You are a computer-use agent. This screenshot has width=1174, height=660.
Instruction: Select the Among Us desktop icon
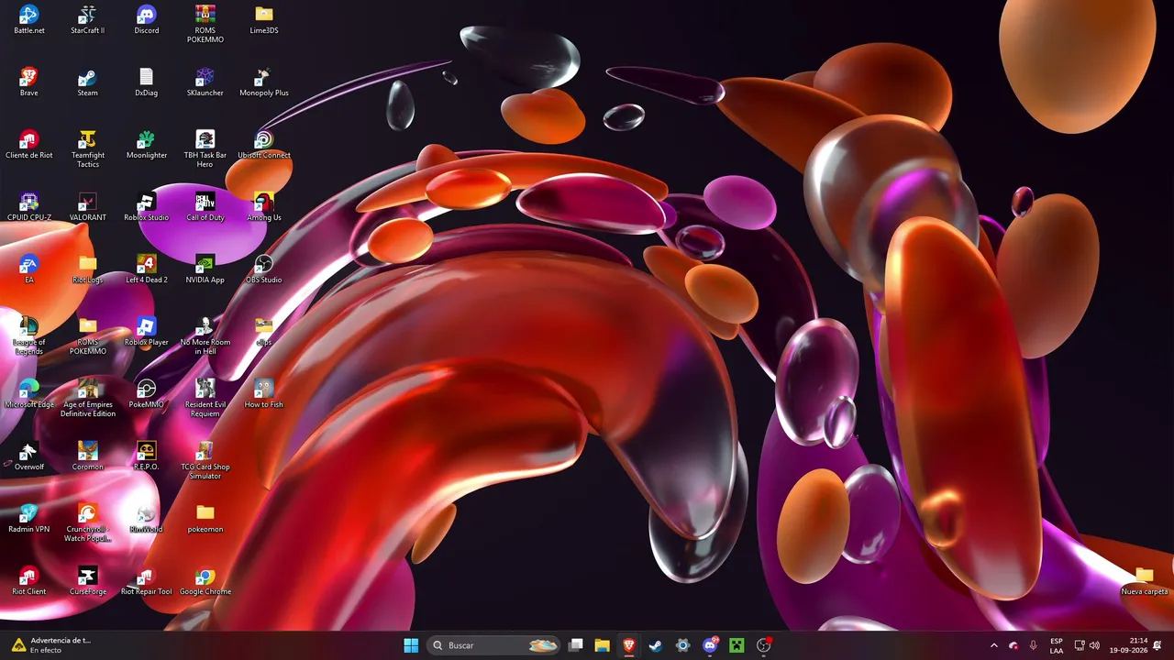(x=263, y=206)
